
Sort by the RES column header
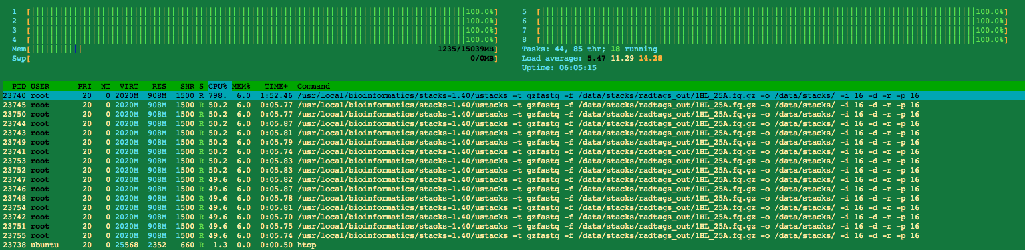point(159,86)
